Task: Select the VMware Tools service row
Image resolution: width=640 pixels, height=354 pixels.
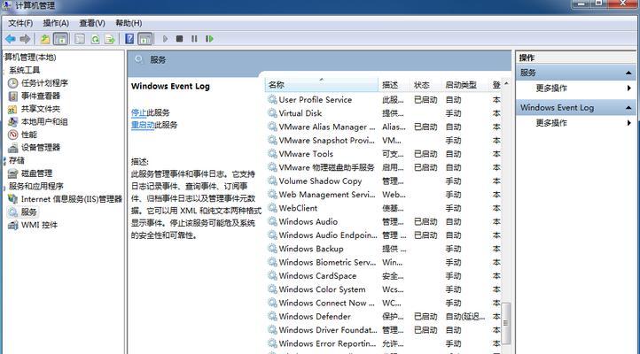Action: (384, 154)
